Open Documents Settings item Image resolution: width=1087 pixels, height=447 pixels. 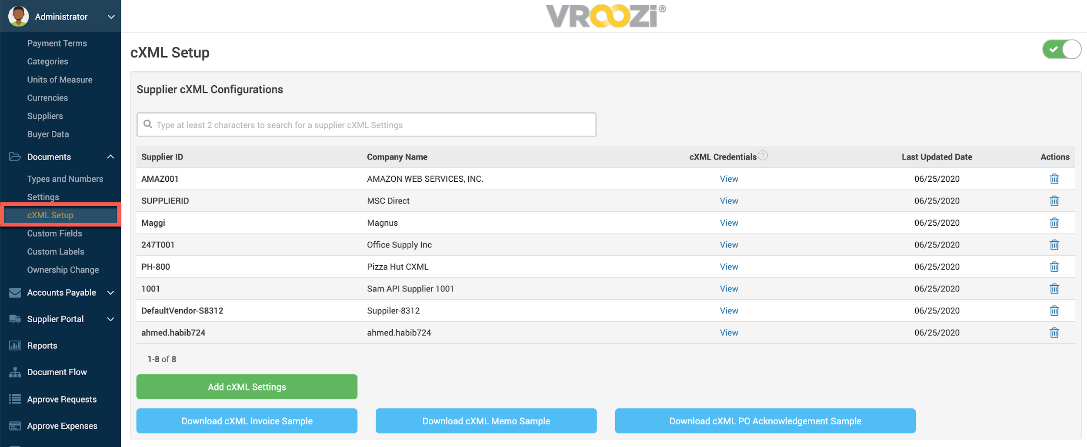[x=43, y=197]
